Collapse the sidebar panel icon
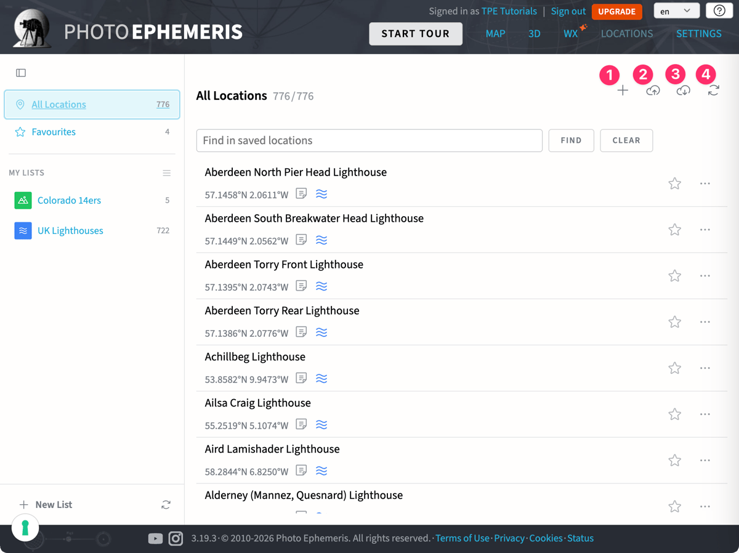739x553 pixels. click(21, 73)
